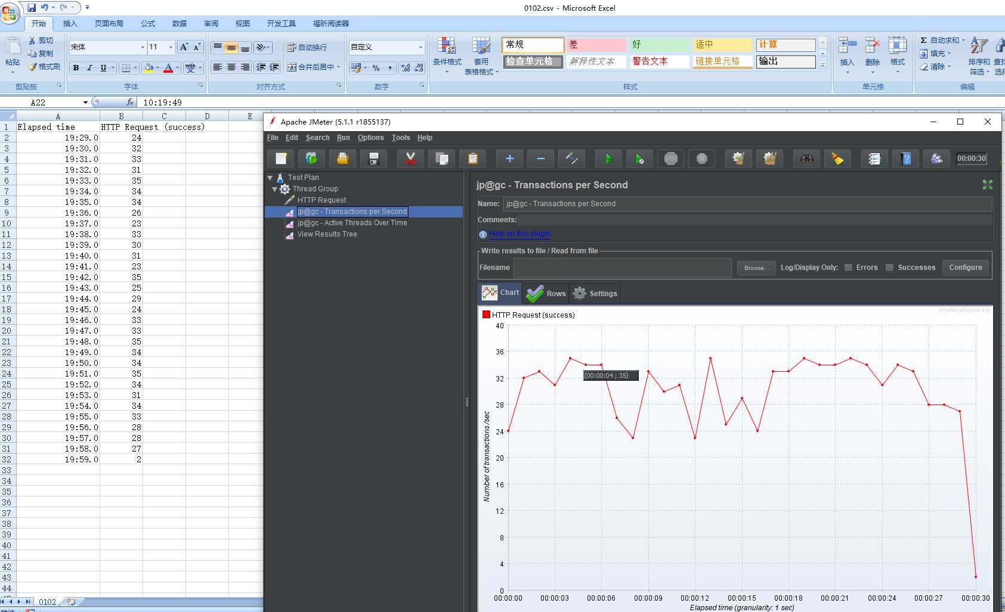Click the Filename input field

[x=623, y=268]
